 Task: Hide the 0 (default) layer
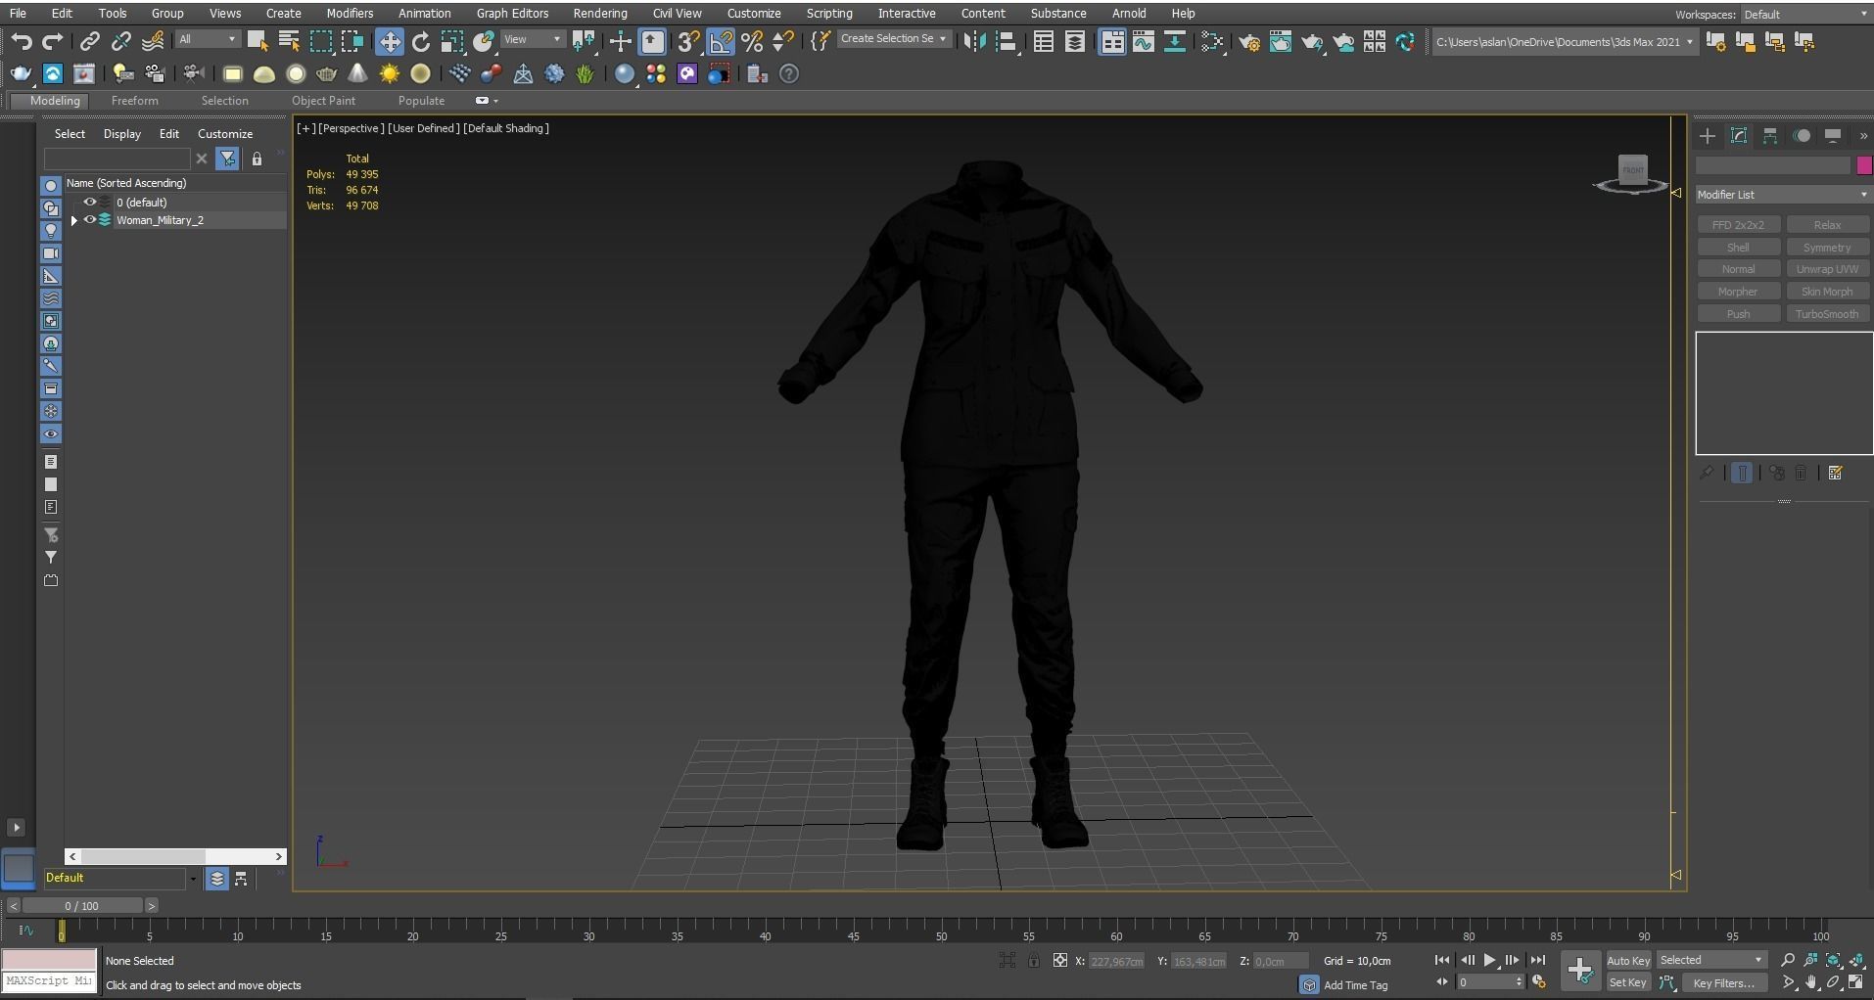(89, 203)
